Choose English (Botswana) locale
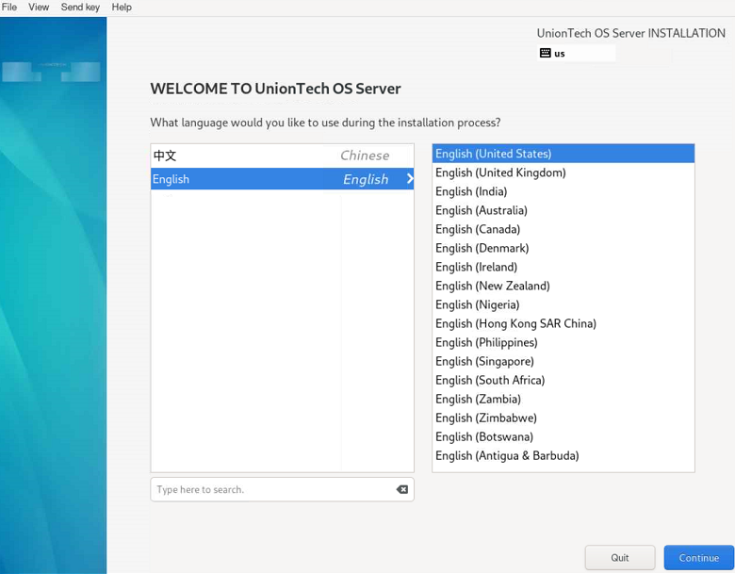735x574 pixels. pos(563,436)
